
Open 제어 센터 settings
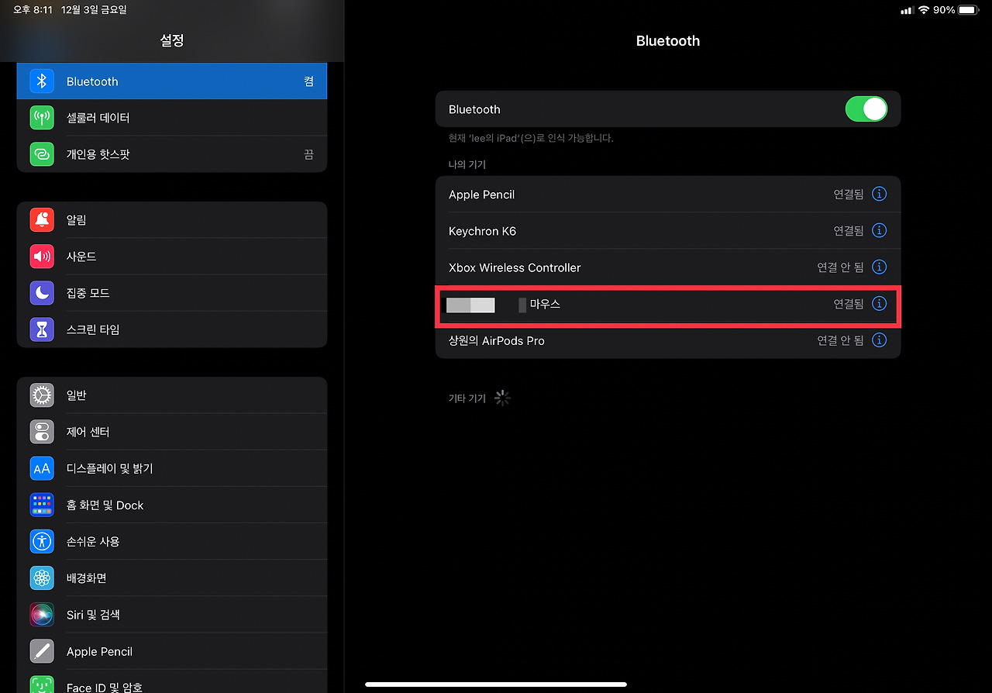[x=172, y=432]
